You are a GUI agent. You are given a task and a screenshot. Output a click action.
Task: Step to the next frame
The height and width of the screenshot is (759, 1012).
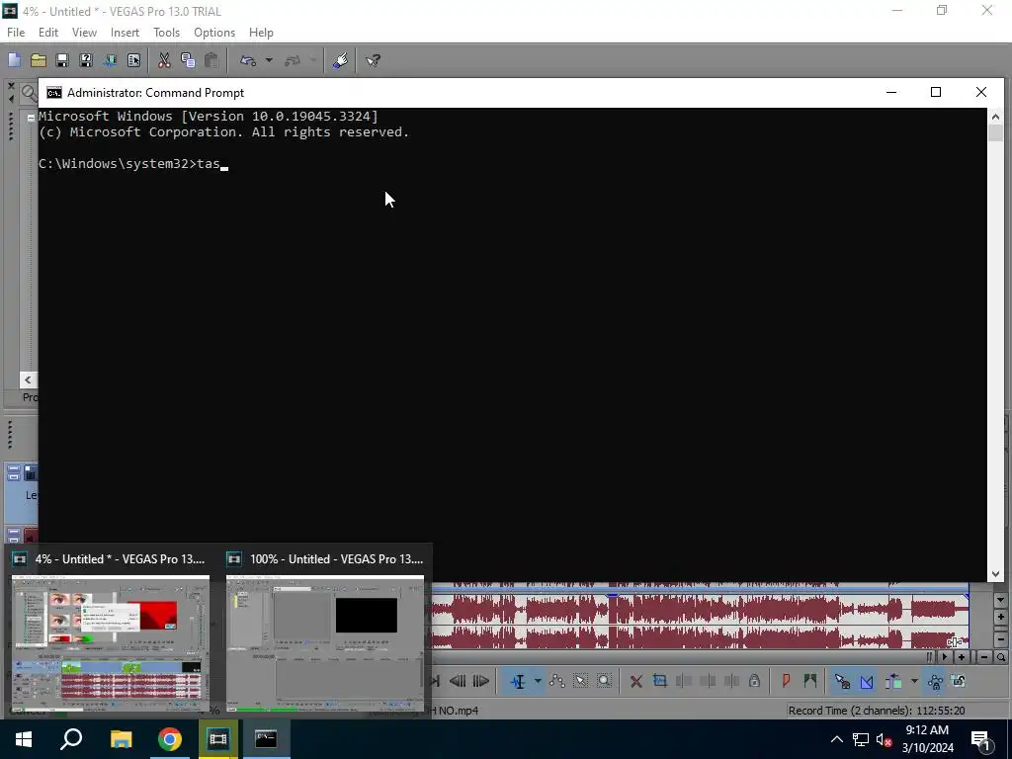(x=481, y=681)
